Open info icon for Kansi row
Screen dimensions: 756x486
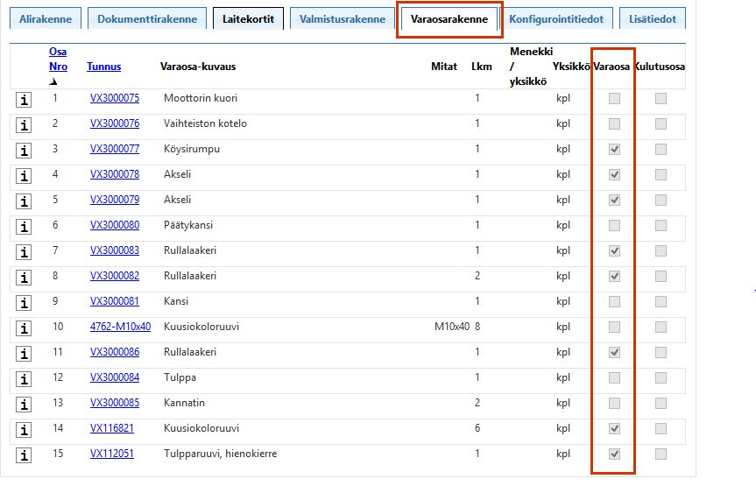pos(25,303)
